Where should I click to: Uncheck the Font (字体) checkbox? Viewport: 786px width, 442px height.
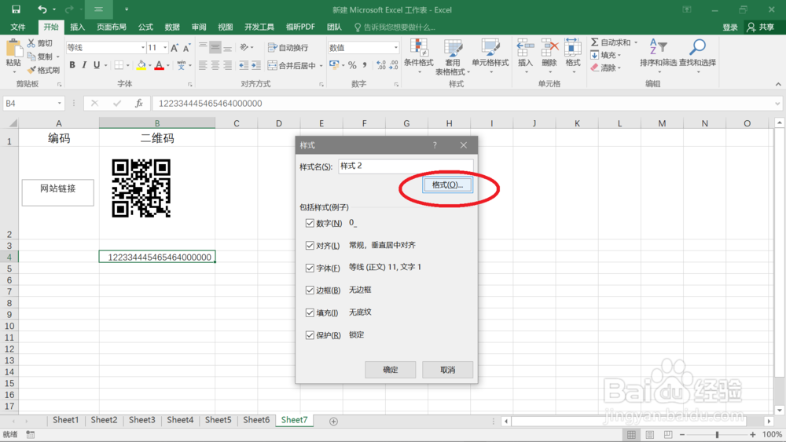pyautogui.click(x=310, y=268)
